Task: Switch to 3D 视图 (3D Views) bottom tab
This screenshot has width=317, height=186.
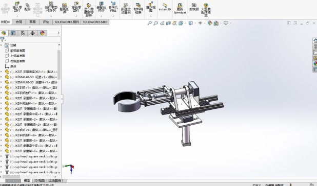Action: point(39,180)
